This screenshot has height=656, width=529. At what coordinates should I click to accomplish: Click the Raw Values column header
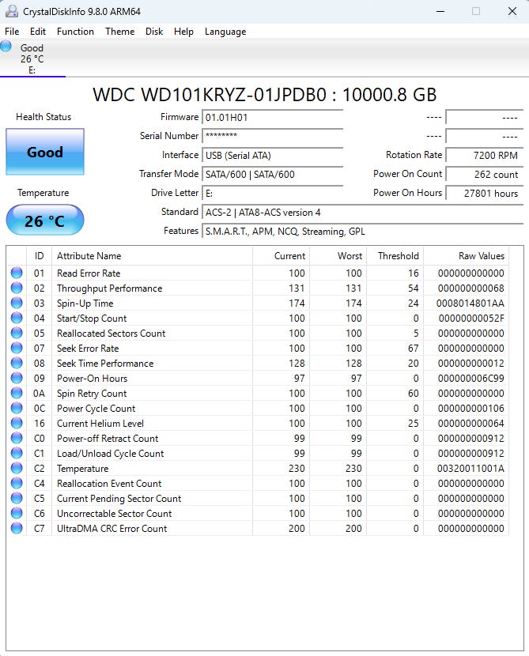[x=466, y=255]
